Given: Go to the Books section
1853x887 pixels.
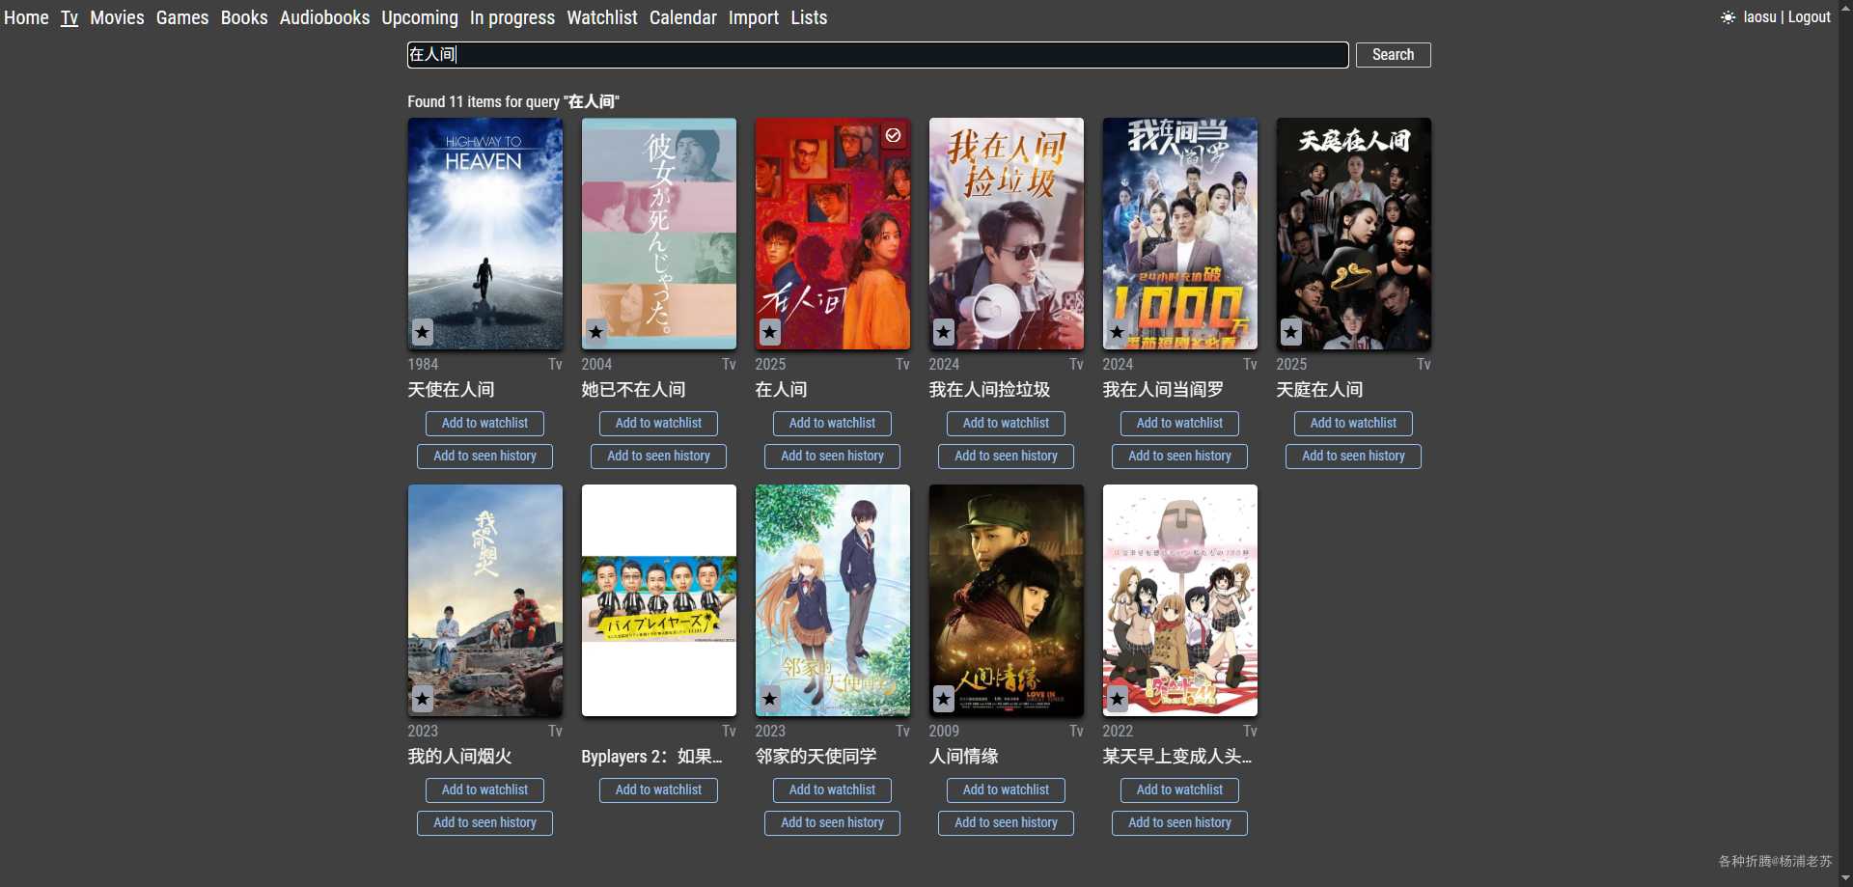Looking at the screenshot, I should point(244,17).
